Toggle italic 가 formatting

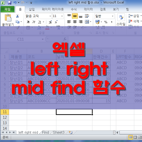[34, 22]
